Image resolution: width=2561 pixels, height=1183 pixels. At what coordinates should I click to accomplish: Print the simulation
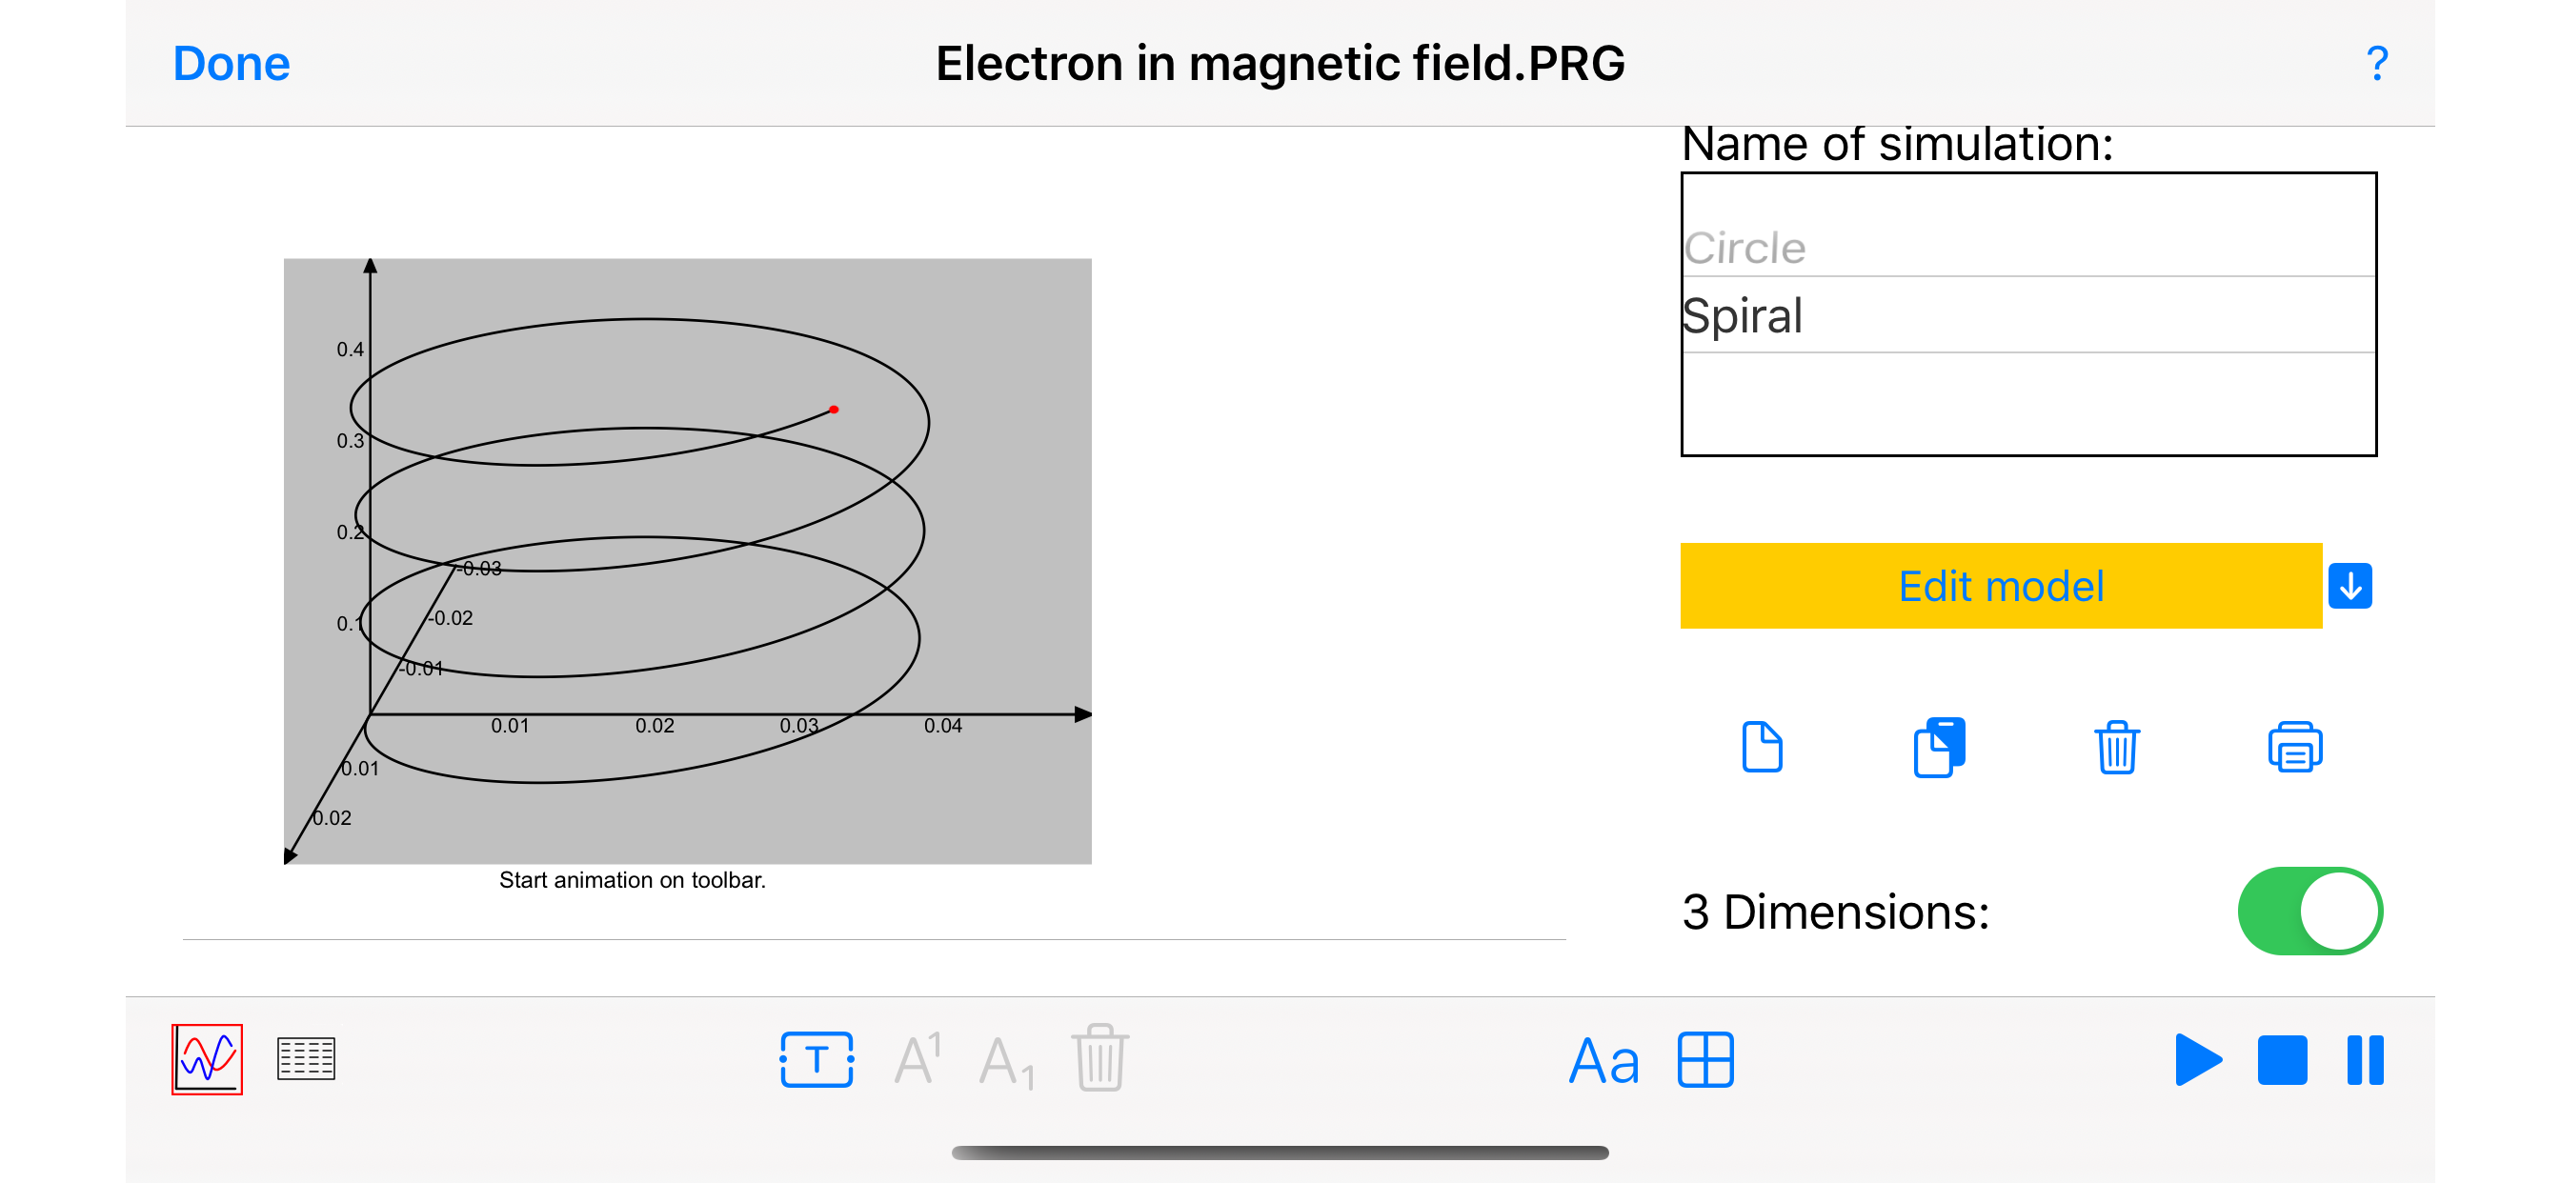coord(2294,747)
